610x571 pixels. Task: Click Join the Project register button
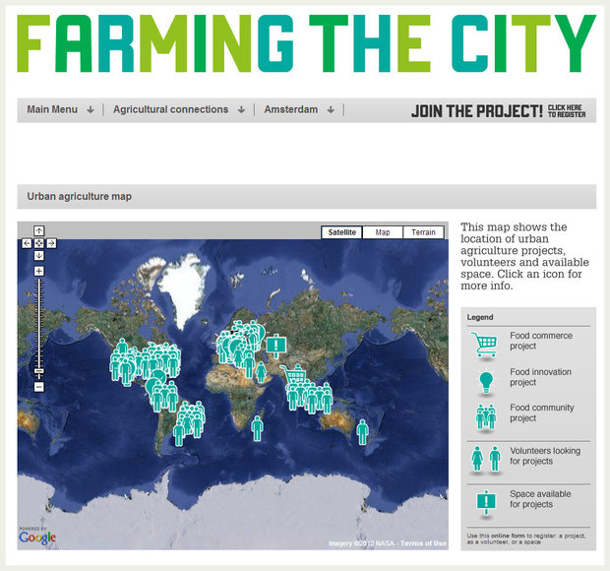(x=498, y=111)
